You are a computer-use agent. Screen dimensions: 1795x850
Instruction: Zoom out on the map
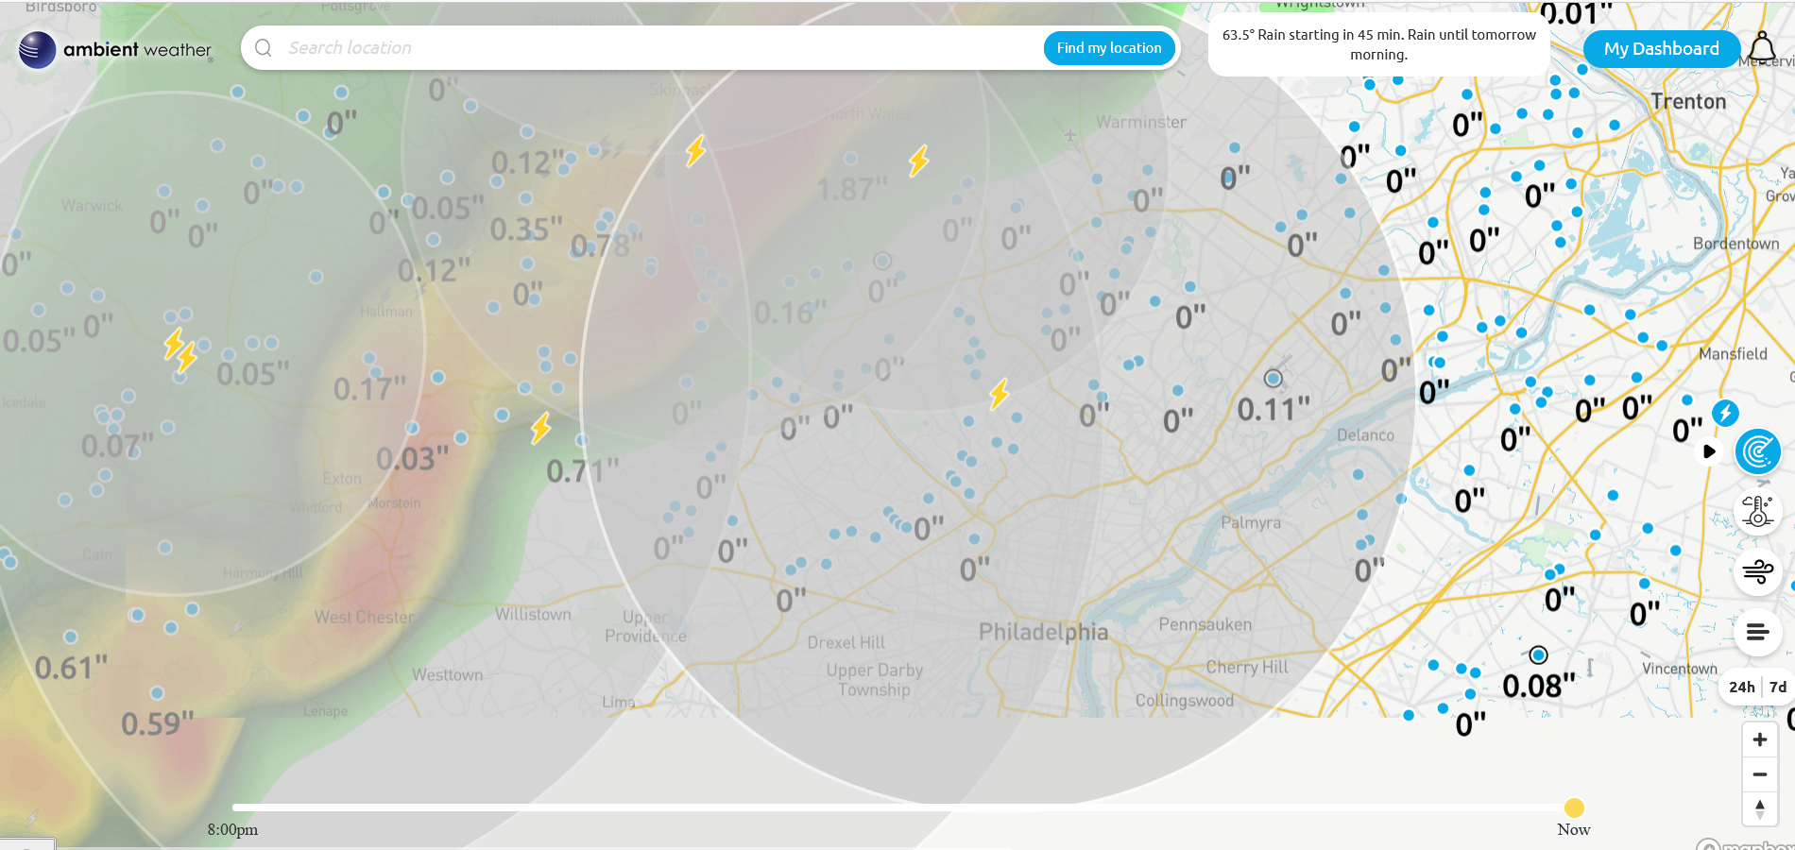(x=1759, y=774)
